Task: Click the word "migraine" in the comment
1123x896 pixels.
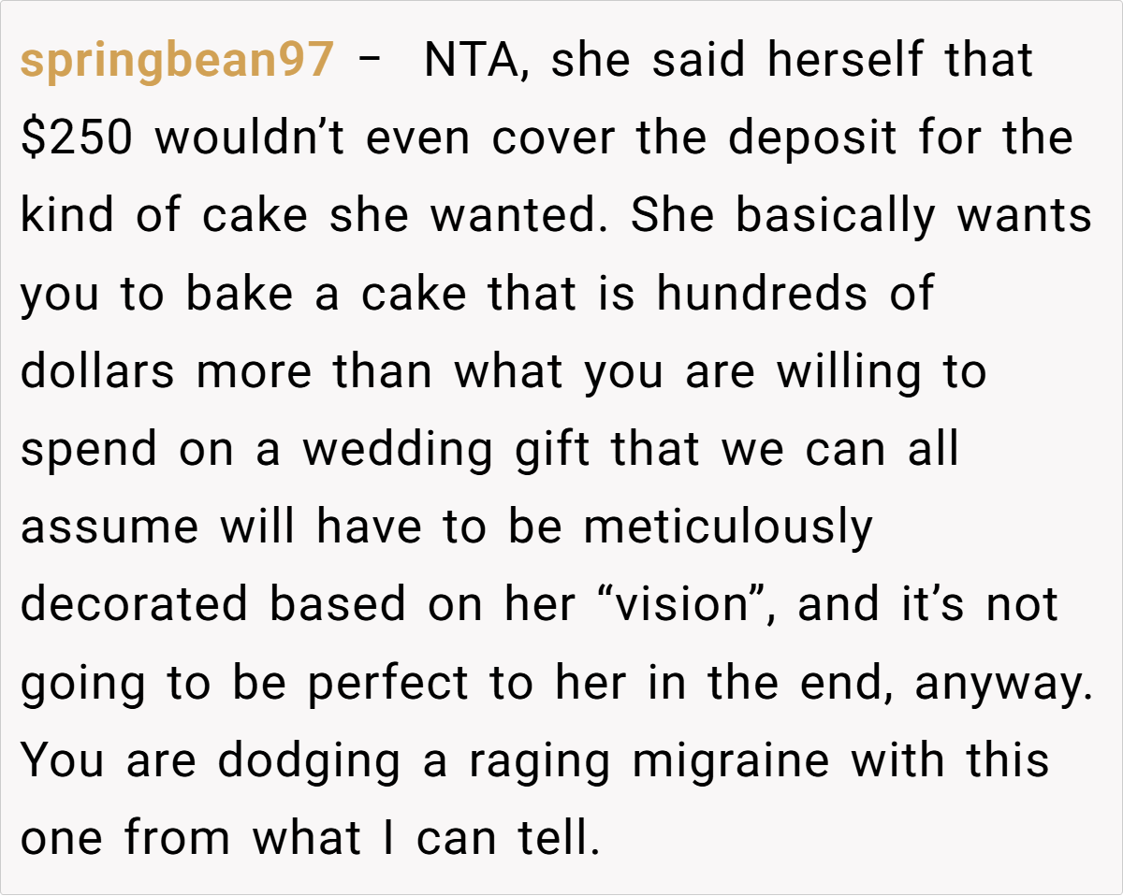Action: pyautogui.click(x=731, y=760)
